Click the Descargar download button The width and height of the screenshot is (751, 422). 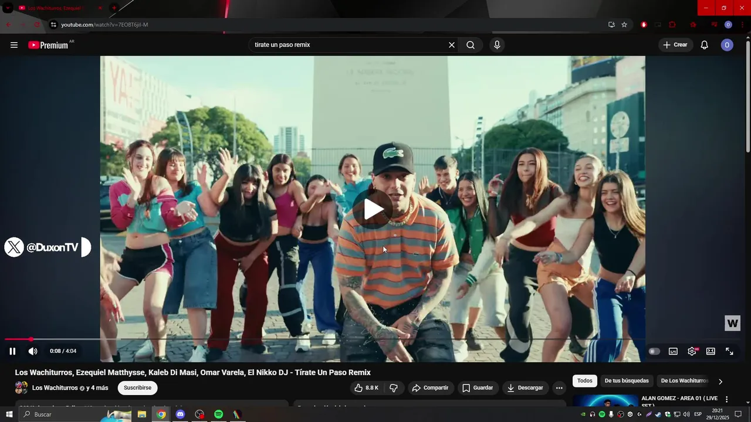coord(525,388)
